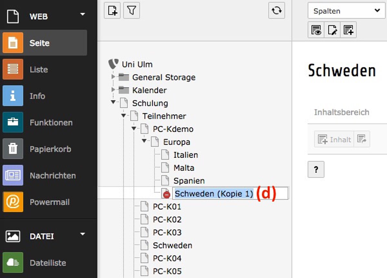Select the Uni Ulm root page
Viewport: 387px width, 278px height.
(x=137, y=64)
